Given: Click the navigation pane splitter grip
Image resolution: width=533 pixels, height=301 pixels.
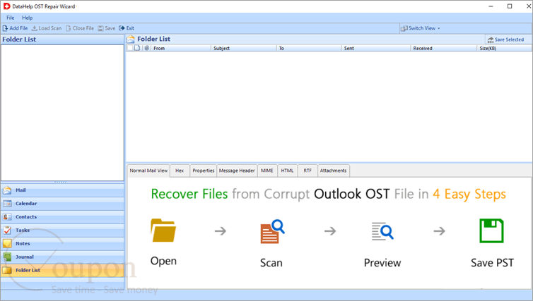Looking at the screenshot, I should [x=61, y=183].
